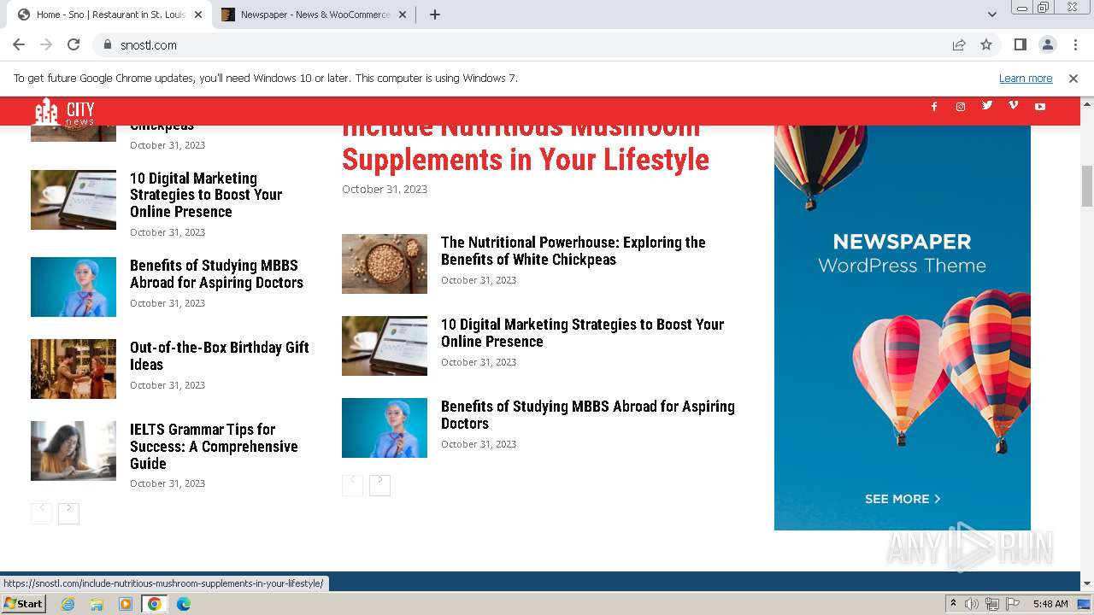The height and width of the screenshot is (615, 1094).
Task: Click the sidebar laptop thumbnail for Digital Marketing
Action: (x=74, y=200)
